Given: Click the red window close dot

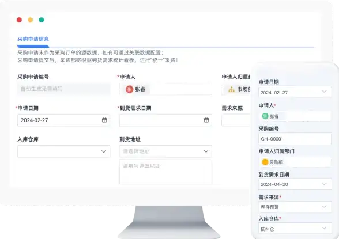Looking at the screenshot, I should point(19,20).
